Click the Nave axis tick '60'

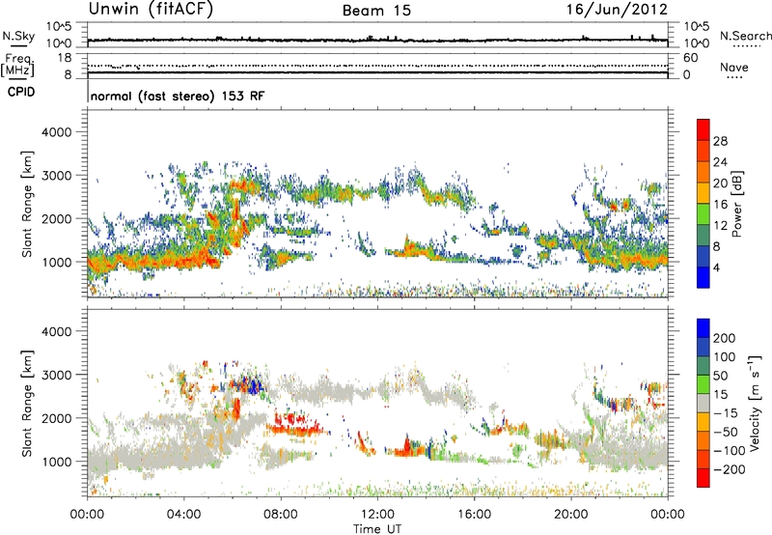(690, 58)
